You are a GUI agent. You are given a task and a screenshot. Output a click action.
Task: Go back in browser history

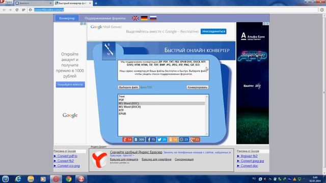[x=4, y=10]
